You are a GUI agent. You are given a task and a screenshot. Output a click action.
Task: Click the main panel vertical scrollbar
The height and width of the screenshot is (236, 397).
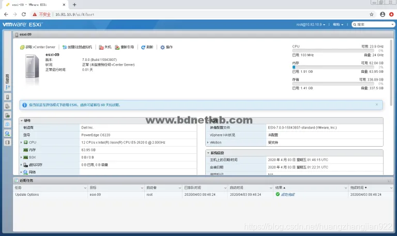click(391, 73)
